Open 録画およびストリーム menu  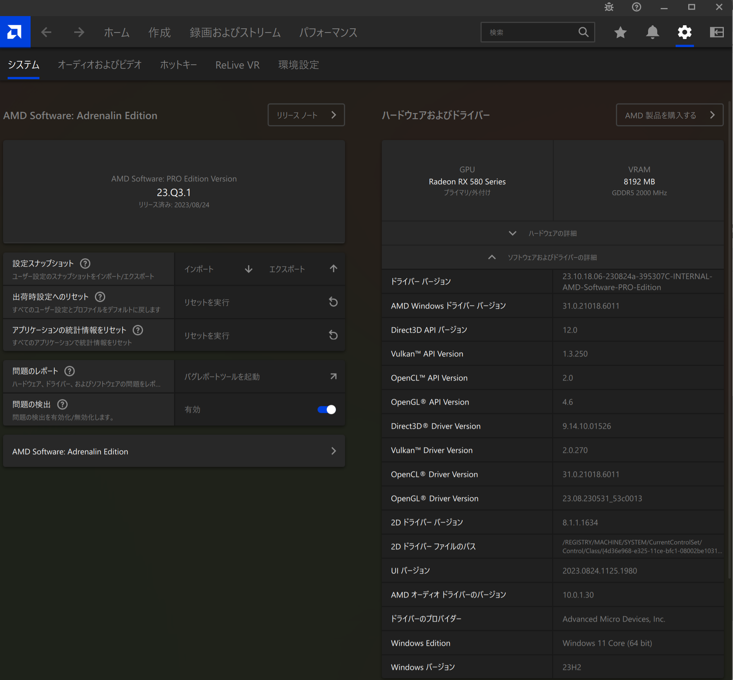[x=235, y=33]
